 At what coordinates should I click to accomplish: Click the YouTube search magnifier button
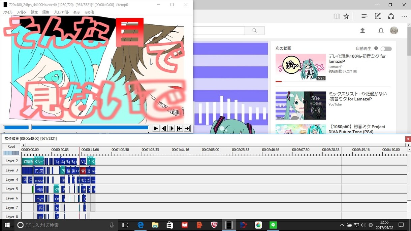click(255, 30)
